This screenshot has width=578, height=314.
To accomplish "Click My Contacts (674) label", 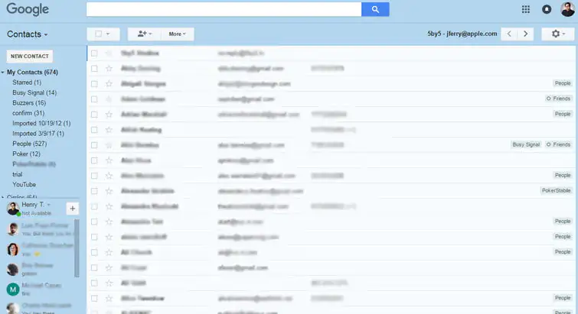I will pos(32,73).
